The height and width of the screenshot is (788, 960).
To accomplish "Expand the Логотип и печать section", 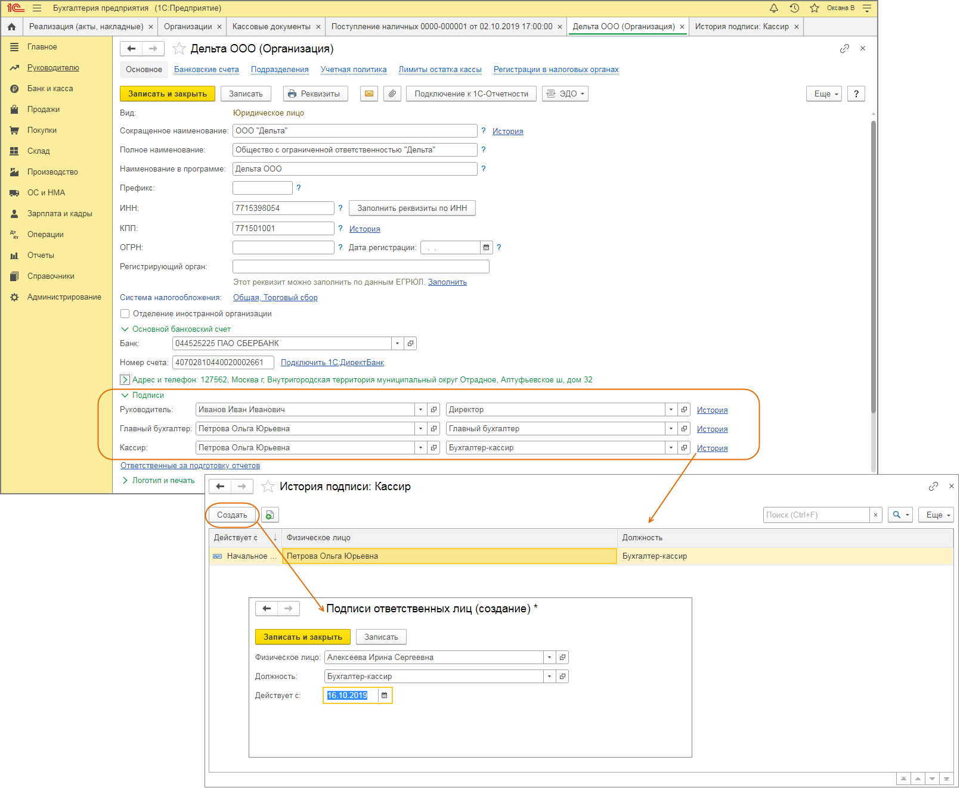I will click(x=125, y=481).
